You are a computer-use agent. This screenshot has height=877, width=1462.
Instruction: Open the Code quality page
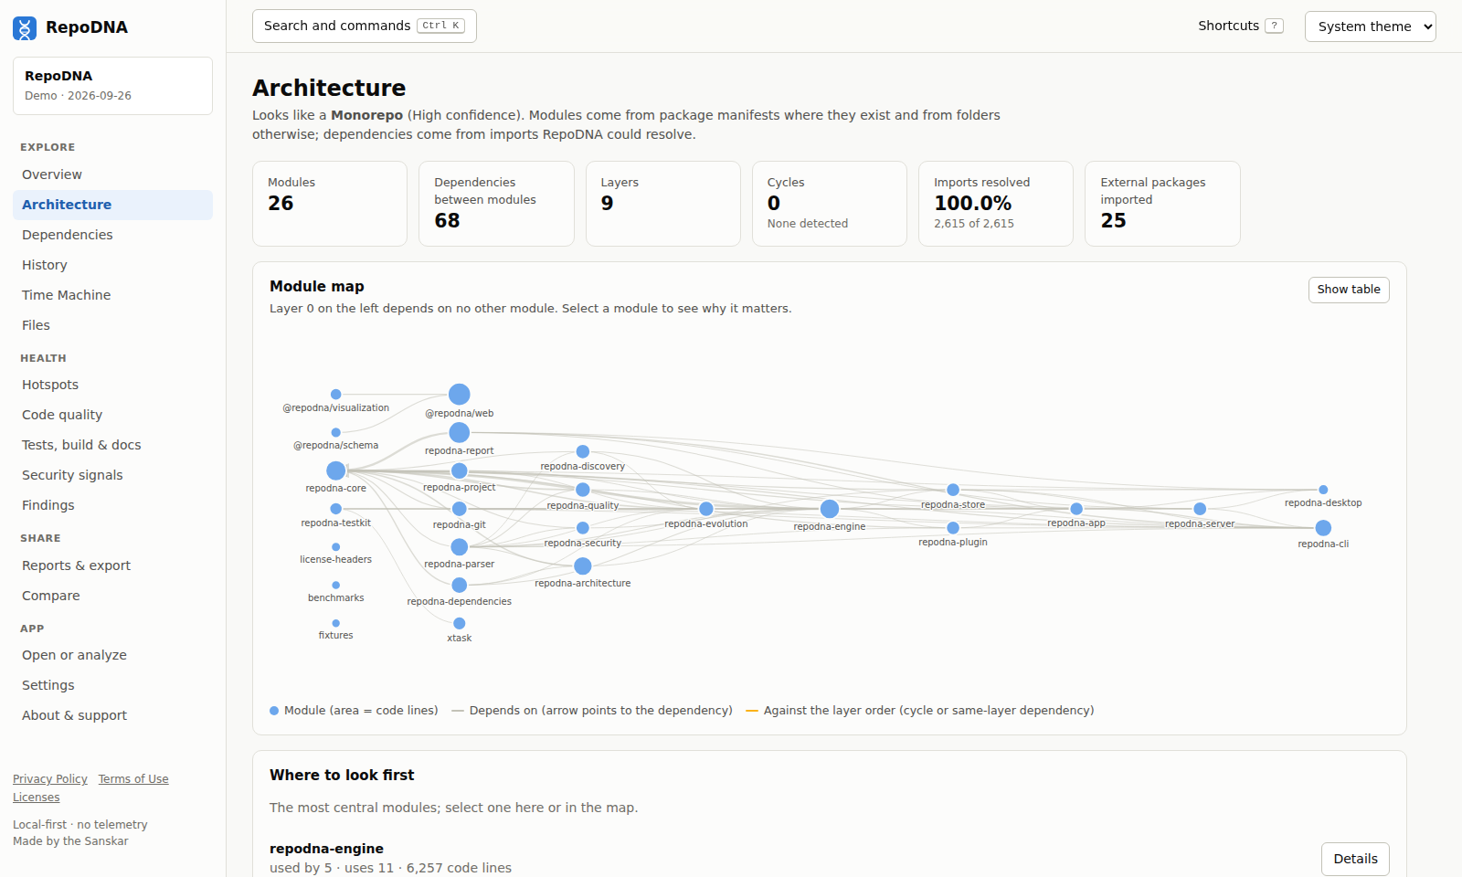click(x=112, y=415)
